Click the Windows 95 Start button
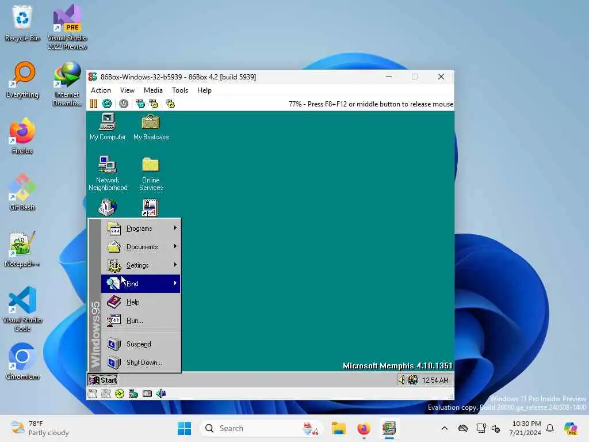Viewport: 589px width, 442px height. (103, 380)
